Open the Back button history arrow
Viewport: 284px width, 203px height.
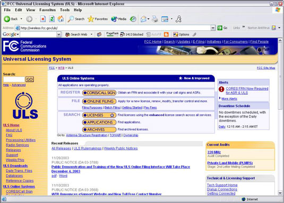tap(21, 19)
